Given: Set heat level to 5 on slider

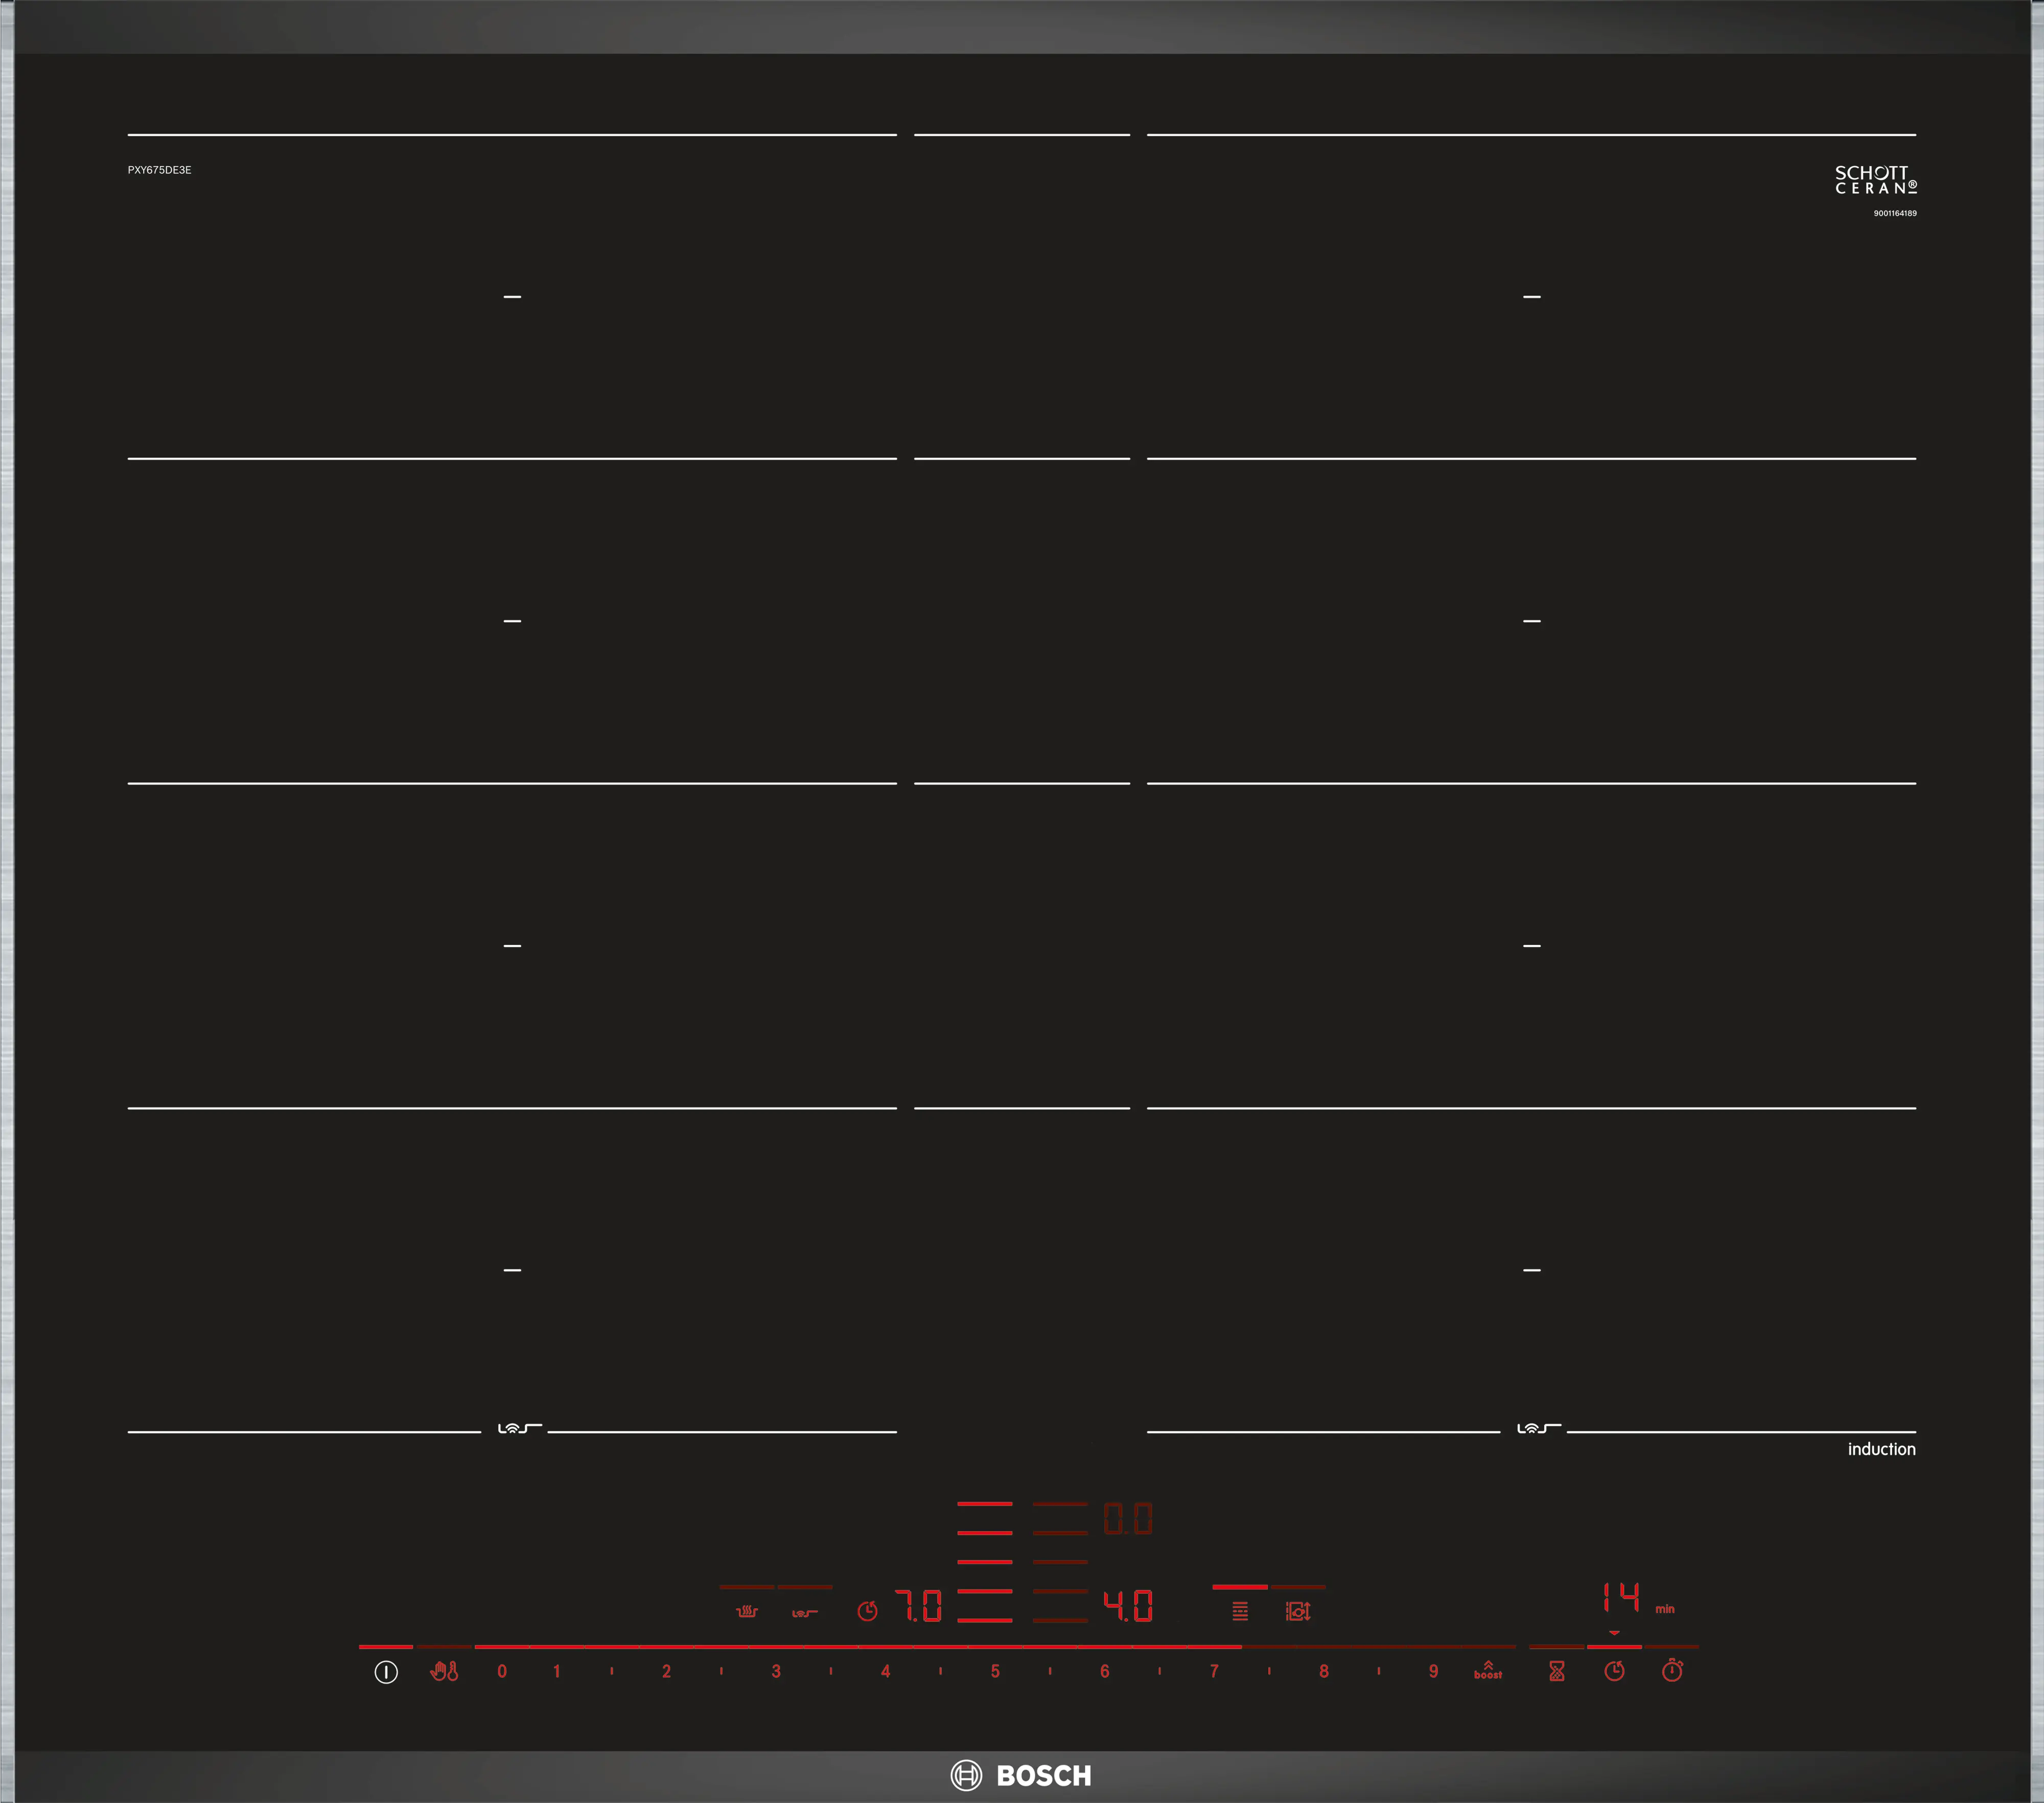Looking at the screenshot, I should click(x=995, y=1671).
